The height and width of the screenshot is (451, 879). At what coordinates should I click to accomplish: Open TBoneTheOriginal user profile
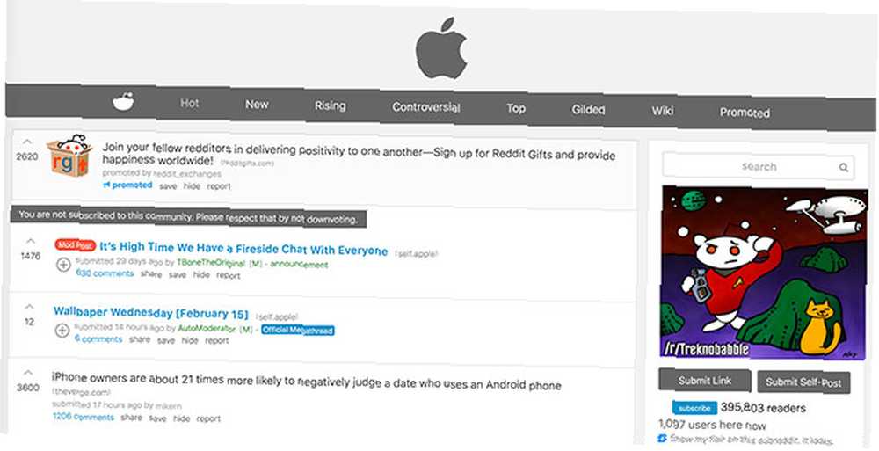point(211,263)
